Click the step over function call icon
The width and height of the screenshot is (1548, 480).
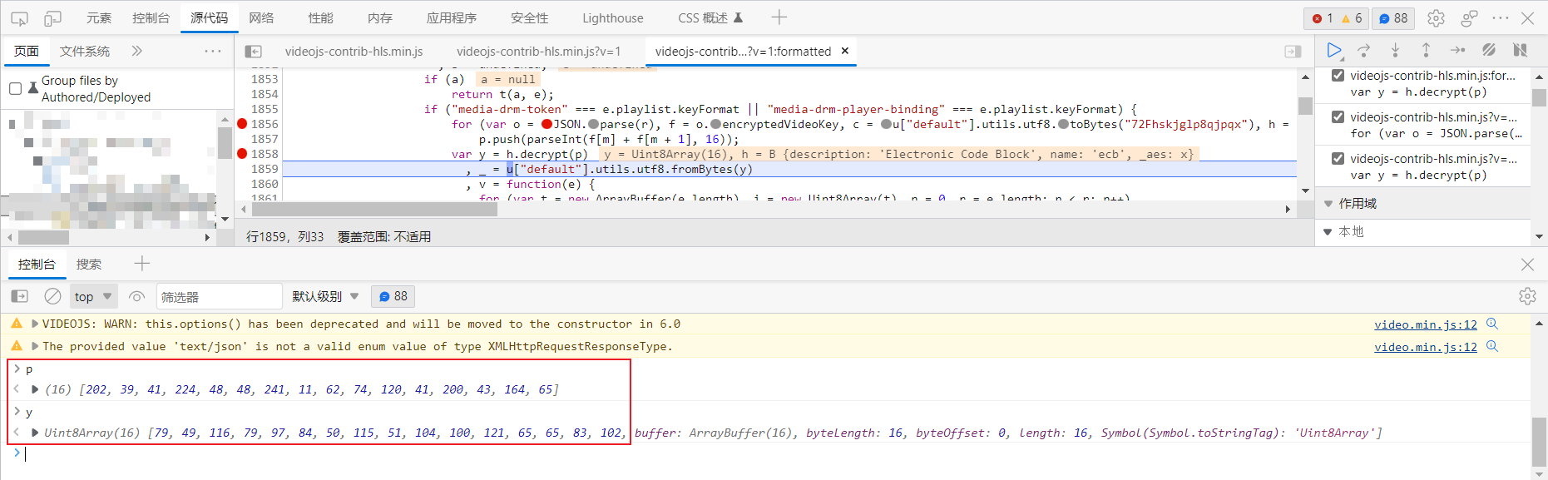click(1364, 51)
